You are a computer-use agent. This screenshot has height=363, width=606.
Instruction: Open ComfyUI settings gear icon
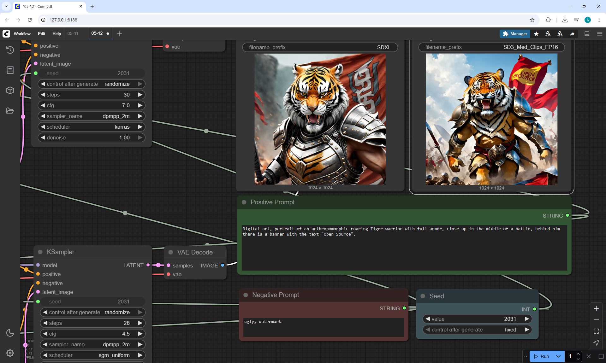(10, 353)
